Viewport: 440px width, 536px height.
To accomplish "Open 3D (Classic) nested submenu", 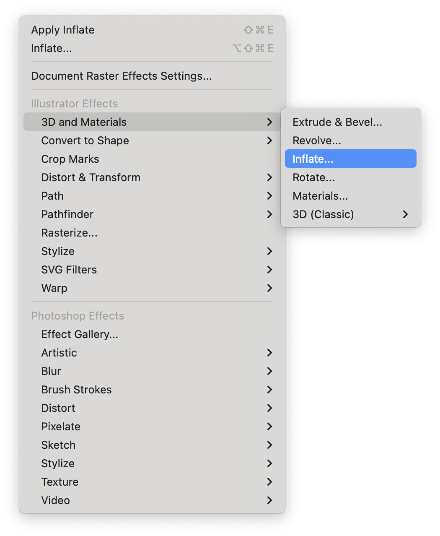I will pyautogui.click(x=351, y=214).
